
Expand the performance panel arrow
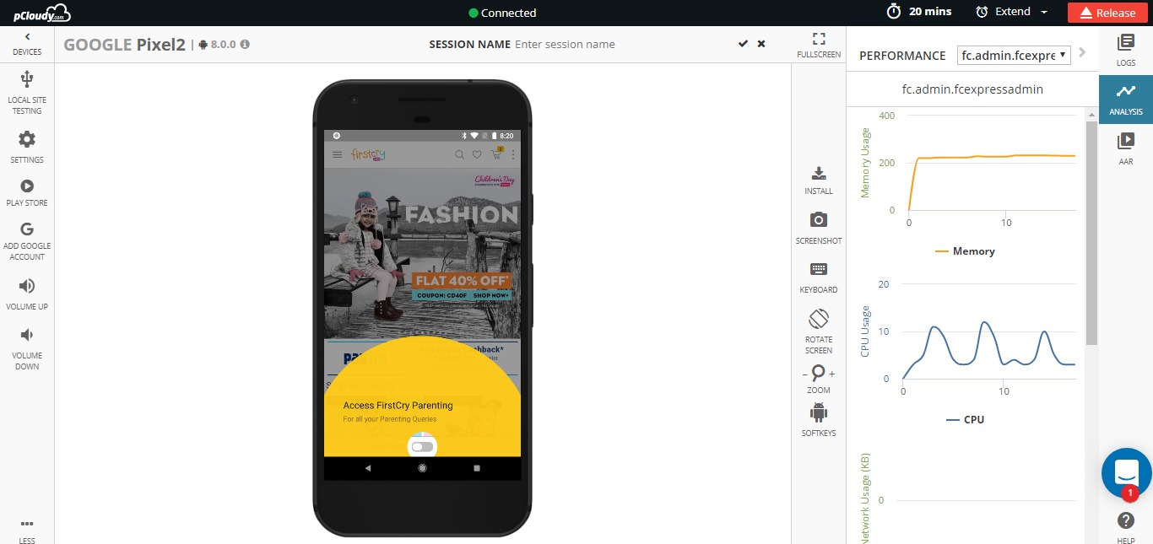(1083, 53)
